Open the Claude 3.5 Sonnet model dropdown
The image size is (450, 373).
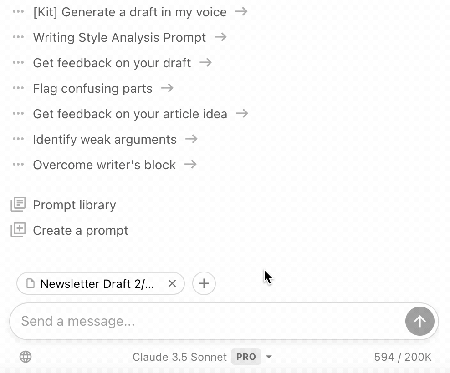(x=269, y=357)
